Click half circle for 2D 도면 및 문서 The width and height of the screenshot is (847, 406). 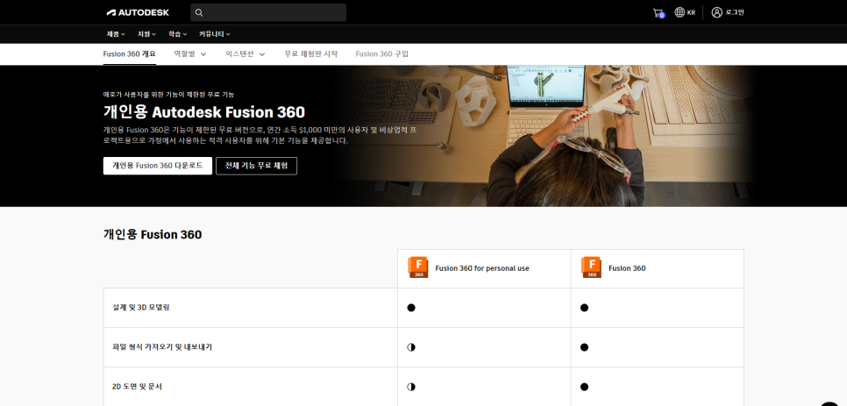click(411, 387)
